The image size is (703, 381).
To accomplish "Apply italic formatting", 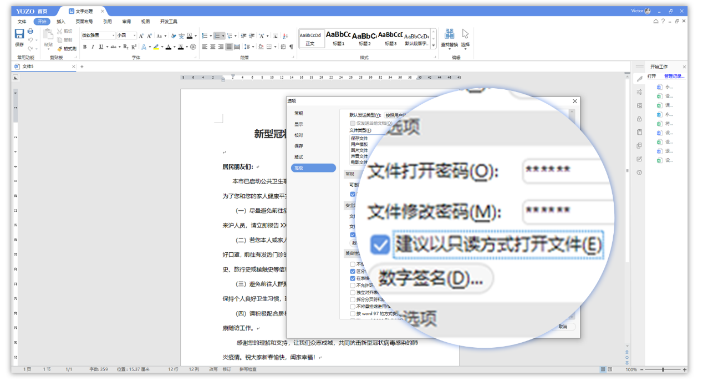I will pos(93,47).
